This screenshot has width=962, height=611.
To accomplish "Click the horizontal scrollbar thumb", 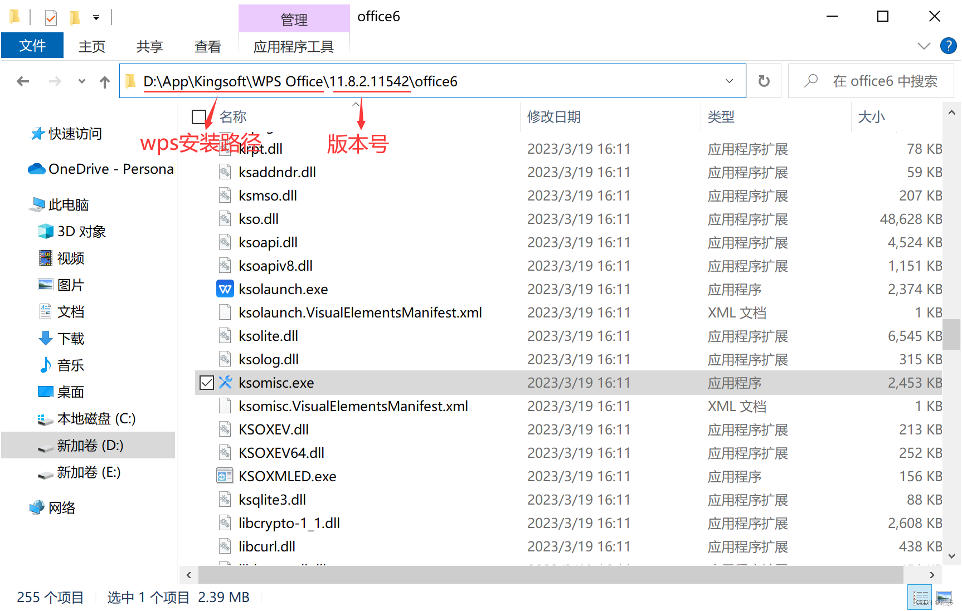I will (x=551, y=575).
